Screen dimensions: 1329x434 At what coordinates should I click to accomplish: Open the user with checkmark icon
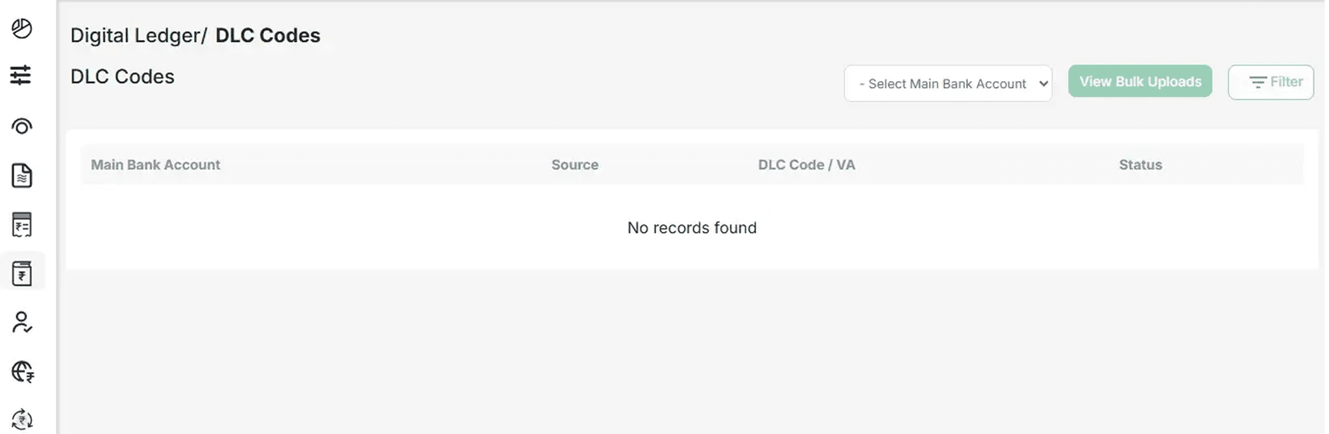22,322
